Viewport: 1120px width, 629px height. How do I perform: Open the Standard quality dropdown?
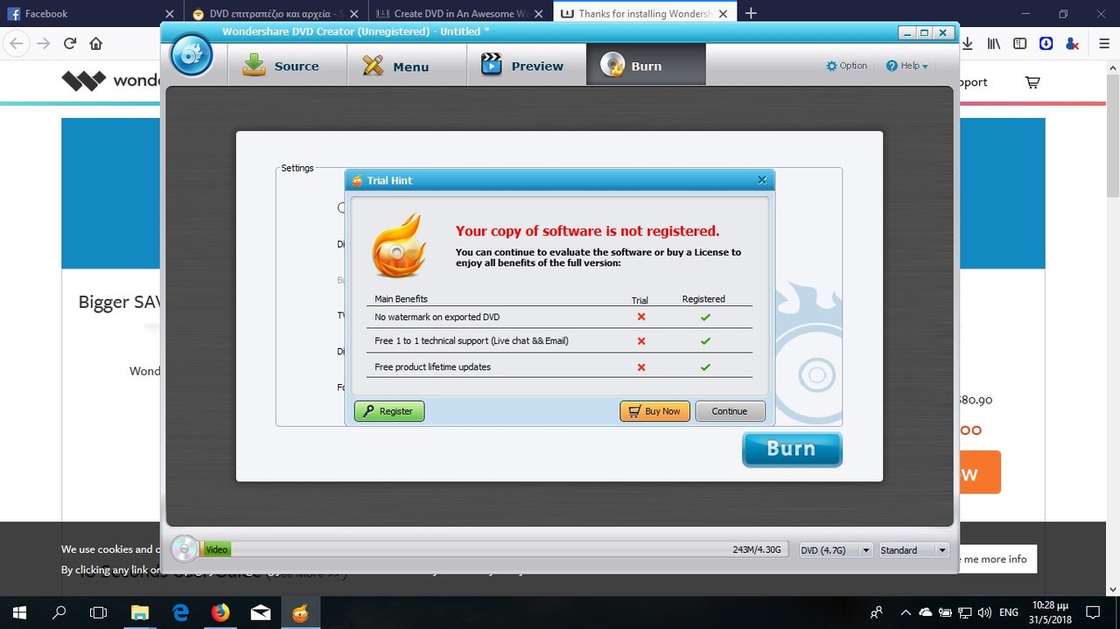913,550
